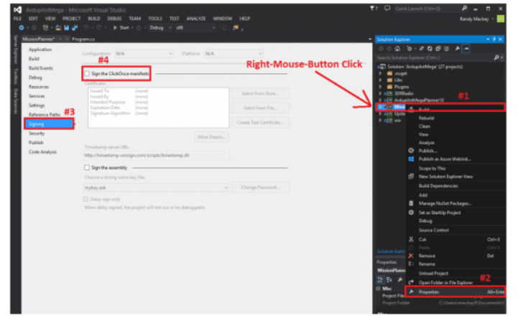Click Solution Explorer Properties wrench icon

(x=457, y=49)
